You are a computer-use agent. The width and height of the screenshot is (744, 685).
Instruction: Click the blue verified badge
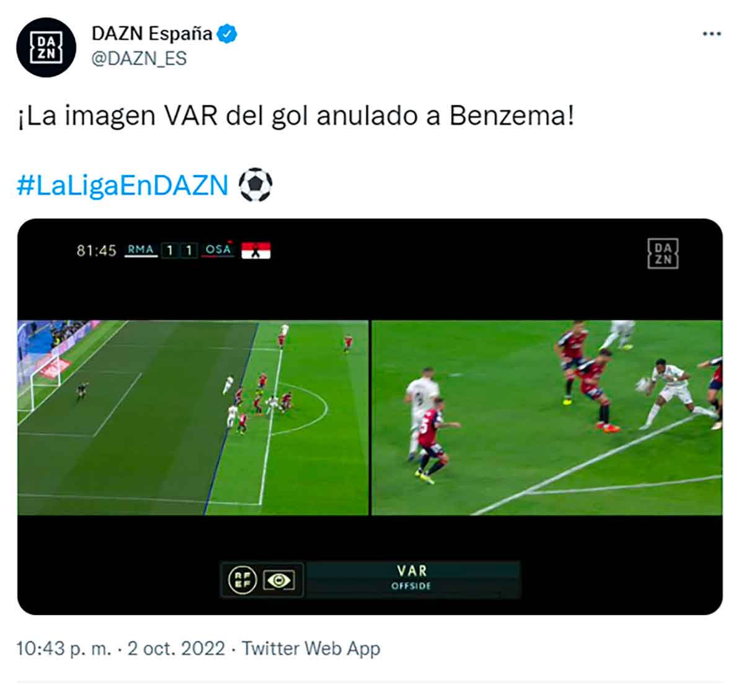click(x=227, y=33)
